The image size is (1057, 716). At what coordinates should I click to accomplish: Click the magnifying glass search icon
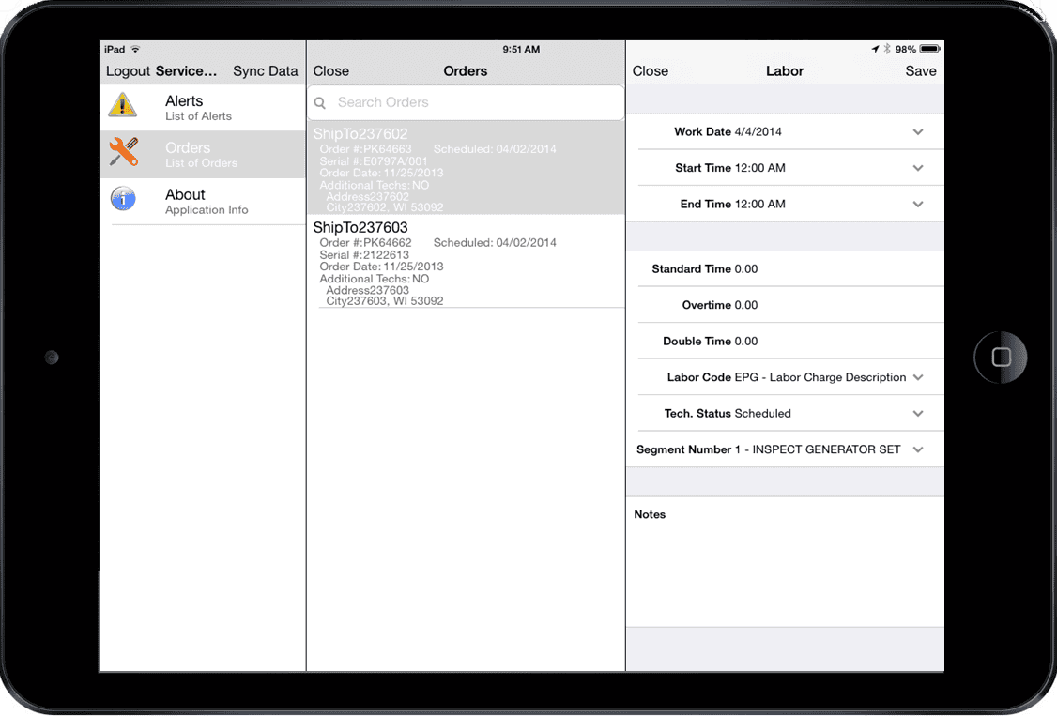pos(320,103)
